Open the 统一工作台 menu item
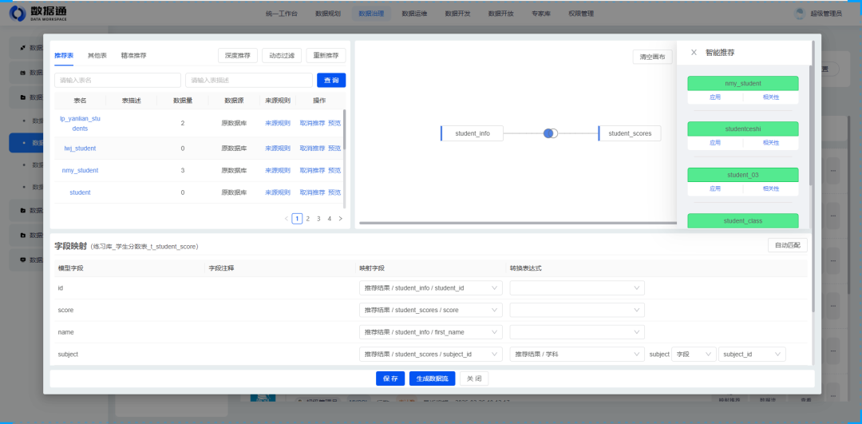 pyautogui.click(x=281, y=14)
